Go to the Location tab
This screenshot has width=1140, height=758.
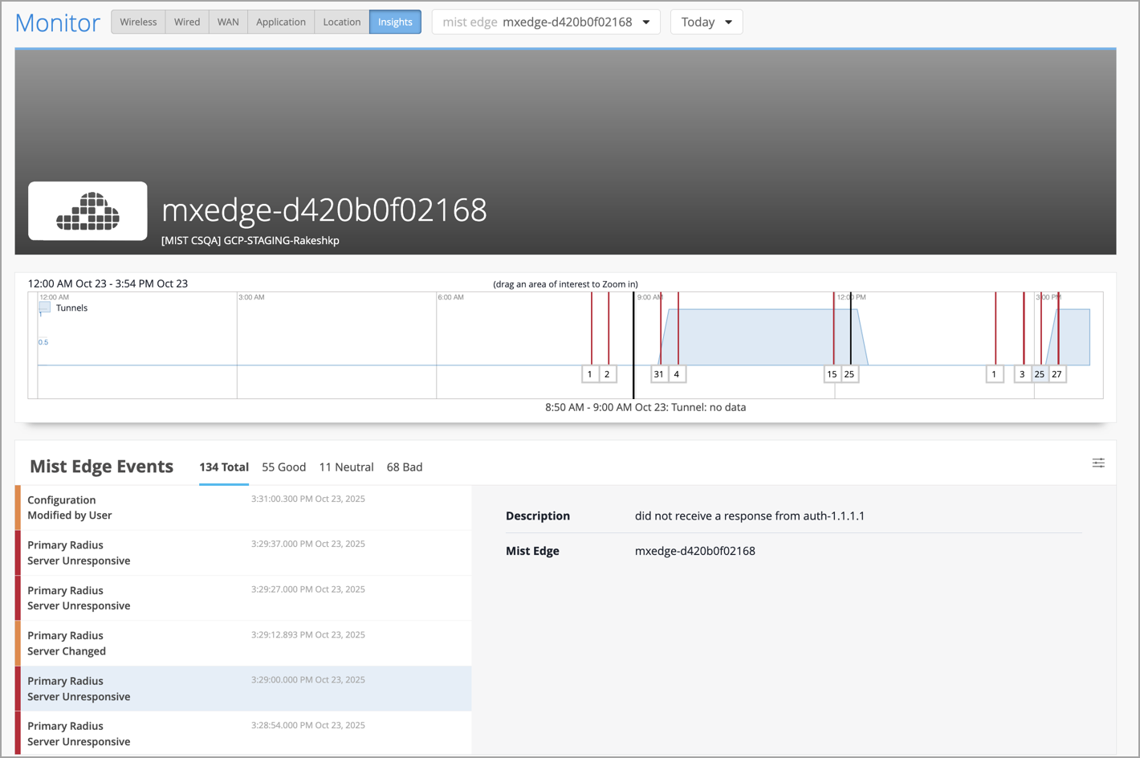coord(341,22)
